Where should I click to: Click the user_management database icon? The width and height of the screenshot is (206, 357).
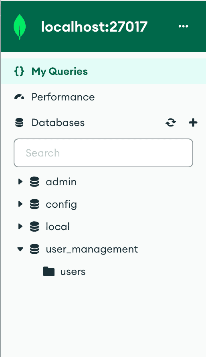click(34, 249)
